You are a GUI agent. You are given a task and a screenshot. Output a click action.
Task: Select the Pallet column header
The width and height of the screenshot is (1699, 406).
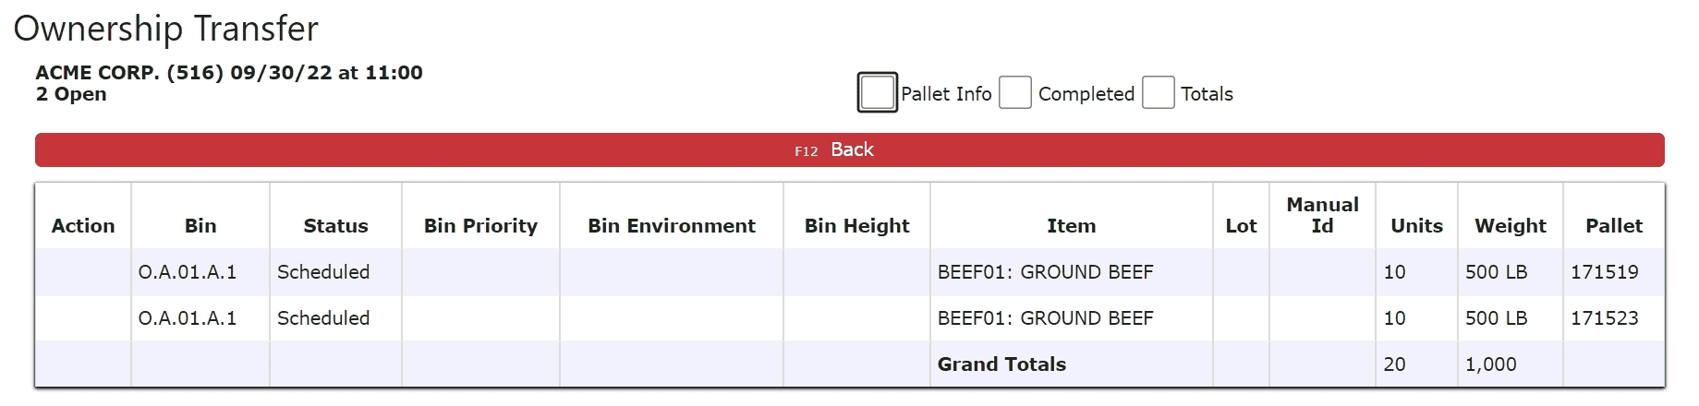point(1613,225)
